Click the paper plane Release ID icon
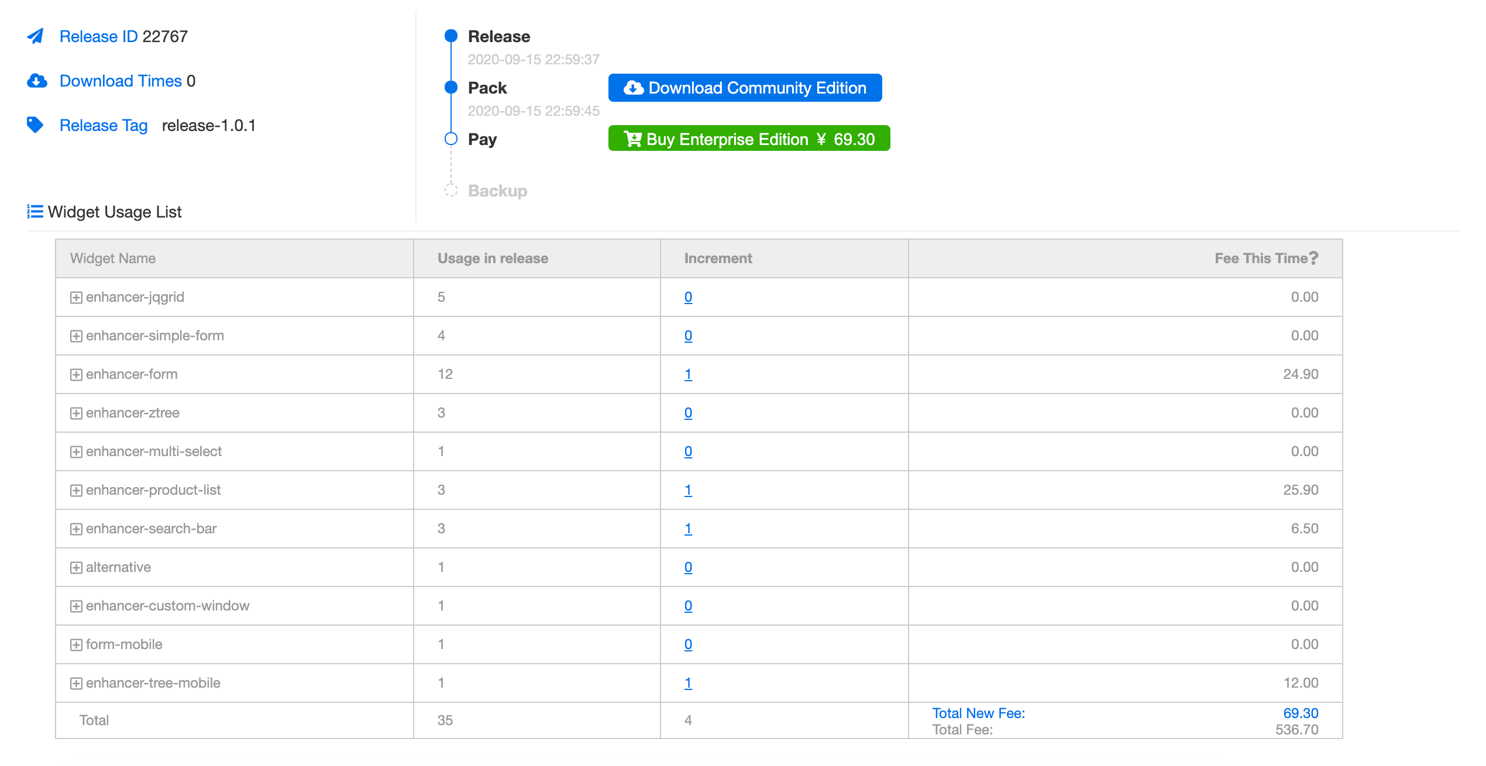This screenshot has width=1486, height=766. [35, 36]
